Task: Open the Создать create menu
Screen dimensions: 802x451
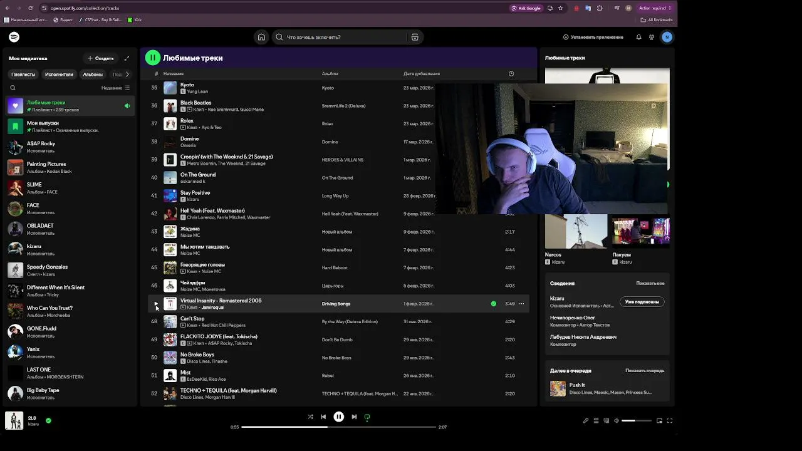Action: [100, 58]
